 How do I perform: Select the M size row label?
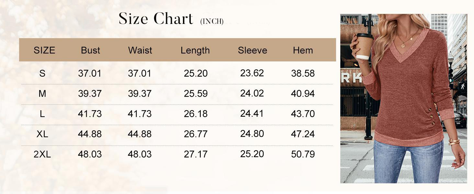coord(42,93)
